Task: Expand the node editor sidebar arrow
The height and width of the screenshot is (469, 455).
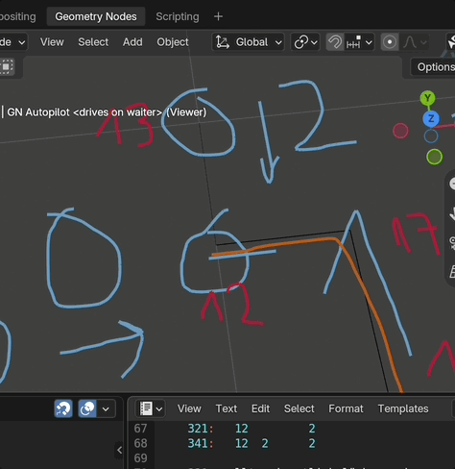Action: pos(119,450)
